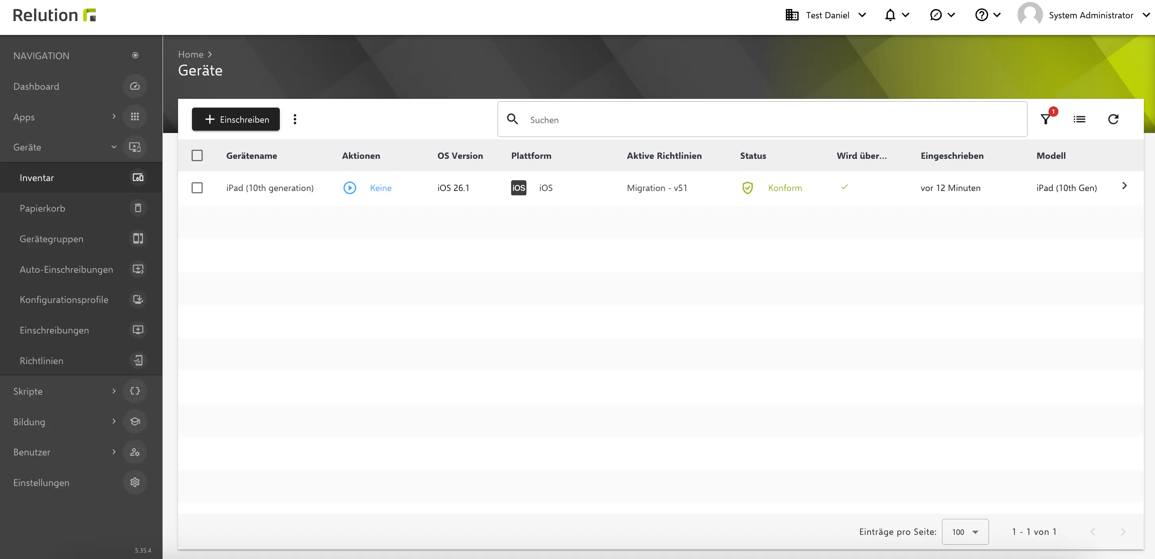1155x559 pixels.
Task: Click the Papierkorb trash icon
Action: (x=138, y=208)
